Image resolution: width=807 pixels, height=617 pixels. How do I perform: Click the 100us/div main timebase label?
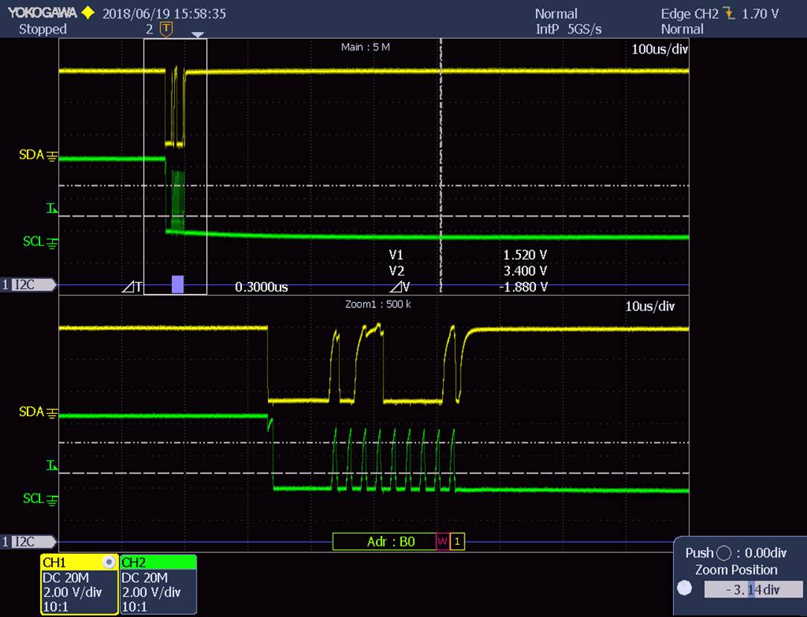(660, 49)
